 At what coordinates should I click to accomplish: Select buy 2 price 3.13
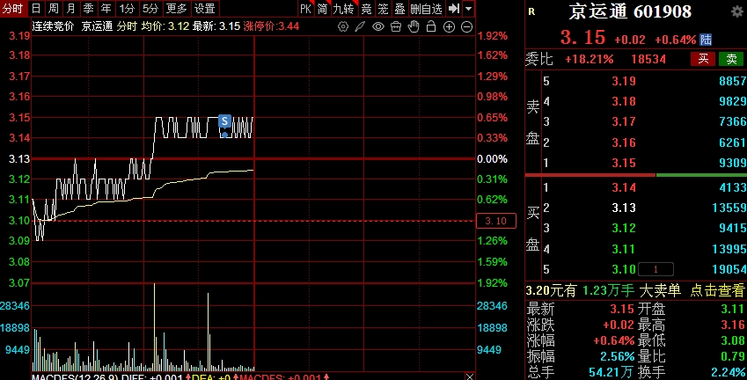pyautogui.click(x=624, y=208)
